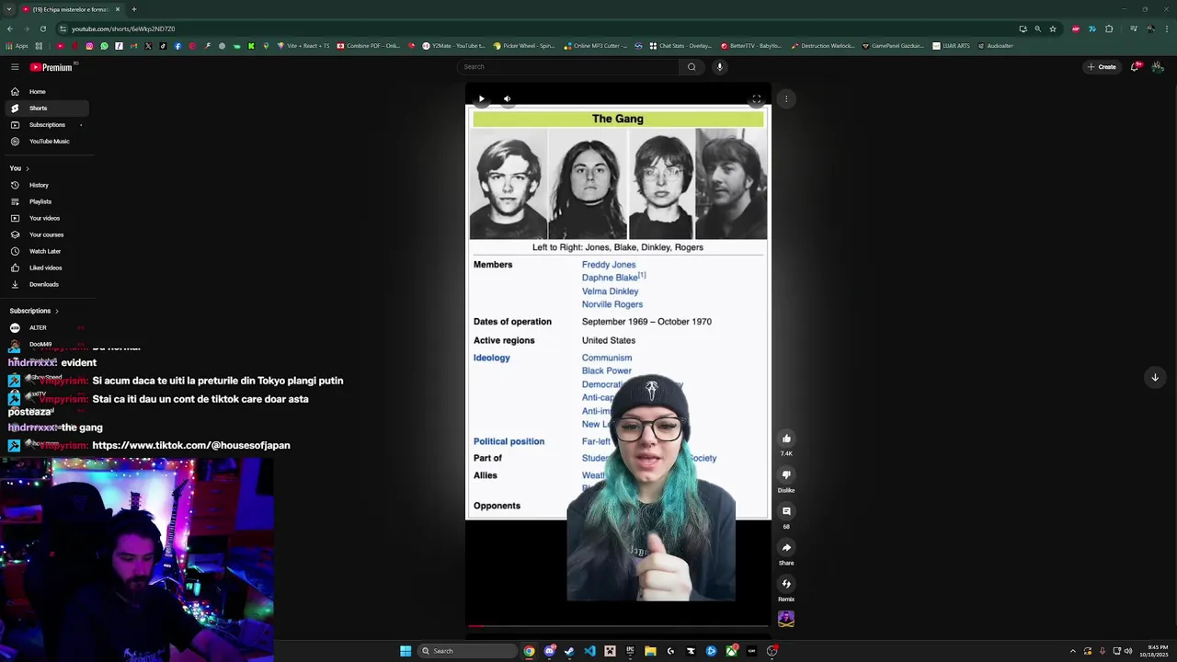Open a new browser tab
The height and width of the screenshot is (662, 1177).
pos(134,9)
